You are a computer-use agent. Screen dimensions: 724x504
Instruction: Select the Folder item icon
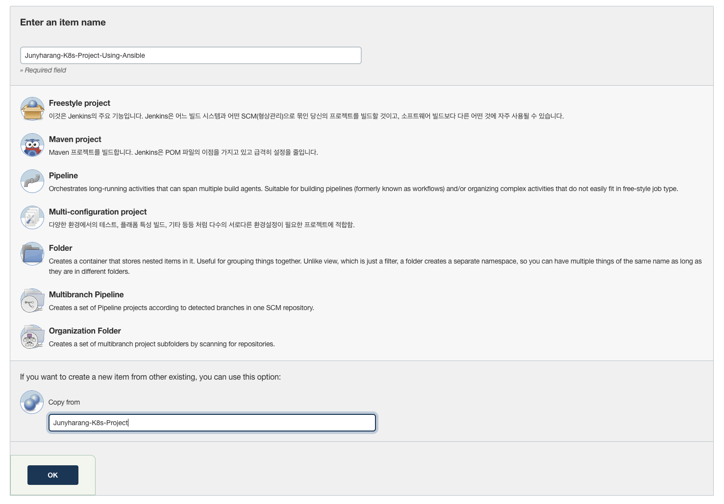tap(32, 254)
